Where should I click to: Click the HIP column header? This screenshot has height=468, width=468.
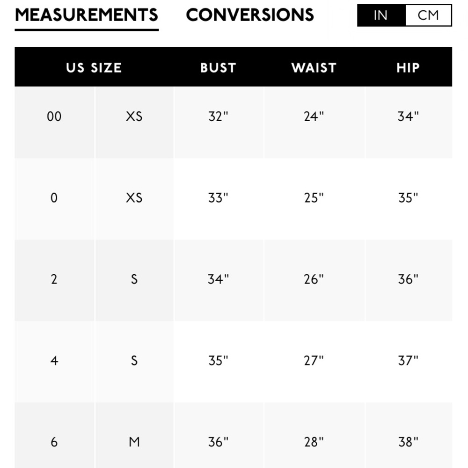408,68
